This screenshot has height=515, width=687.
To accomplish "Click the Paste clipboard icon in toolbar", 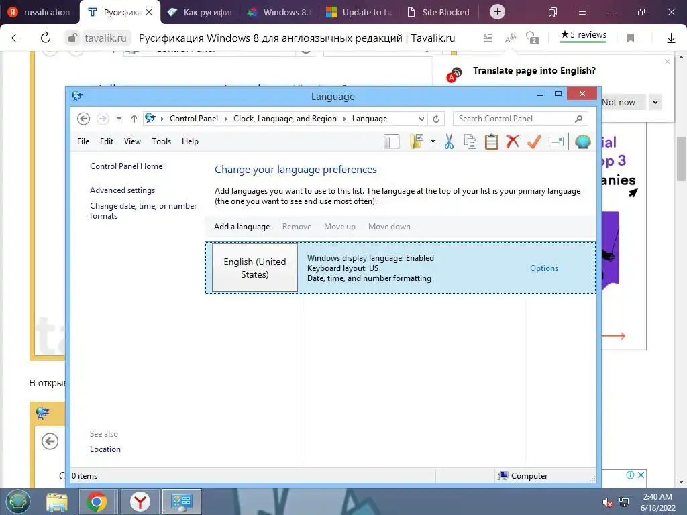I will (492, 141).
